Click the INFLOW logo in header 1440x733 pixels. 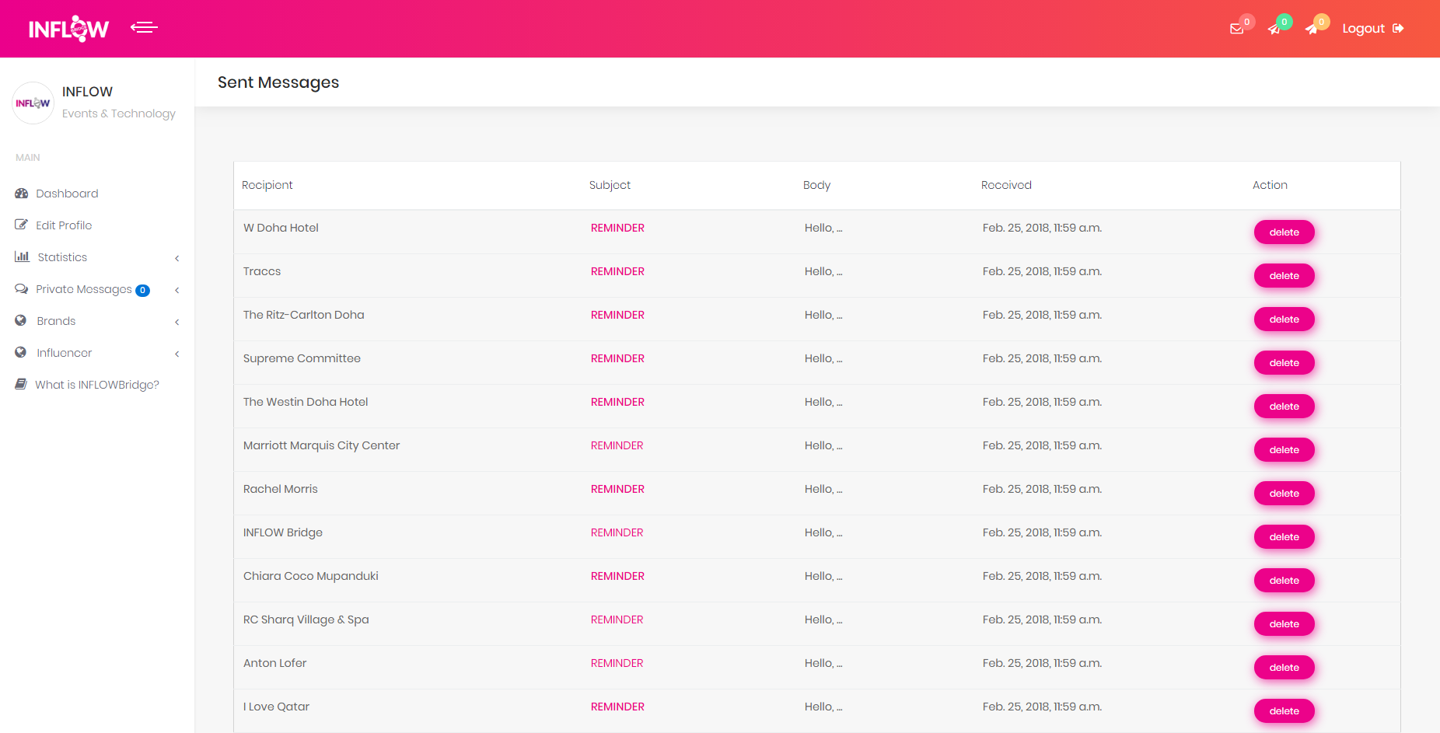[68, 29]
